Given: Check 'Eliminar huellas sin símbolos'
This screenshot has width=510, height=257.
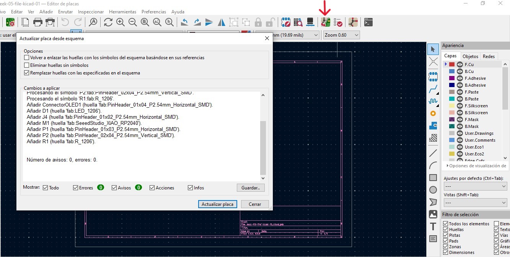Looking at the screenshot, I should tap(26, 65).
